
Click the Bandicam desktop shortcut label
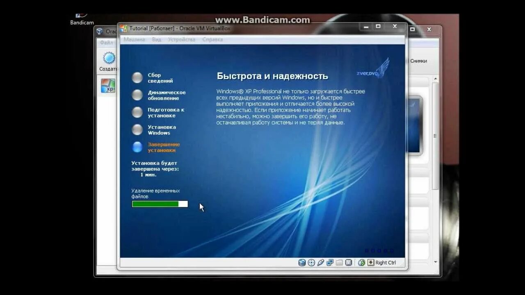[x=82, y=23]
